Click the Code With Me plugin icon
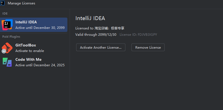This screenshot has height=110, width=223. (x=7, y=62)
